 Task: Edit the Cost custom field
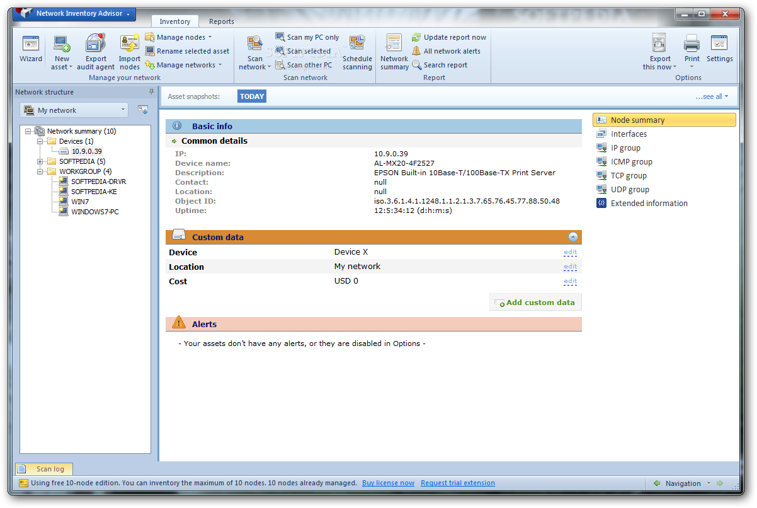click(570, 281)
